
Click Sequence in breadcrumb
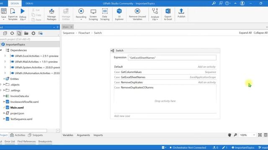pos(69,33)
